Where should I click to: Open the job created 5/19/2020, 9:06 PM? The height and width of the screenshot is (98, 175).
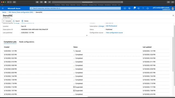point(86,65)
